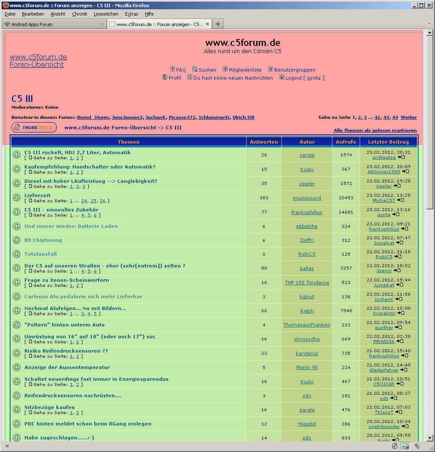Open Mitgliederliste via its icon
This screenshot has height=452, width=435.
[225, 69]
